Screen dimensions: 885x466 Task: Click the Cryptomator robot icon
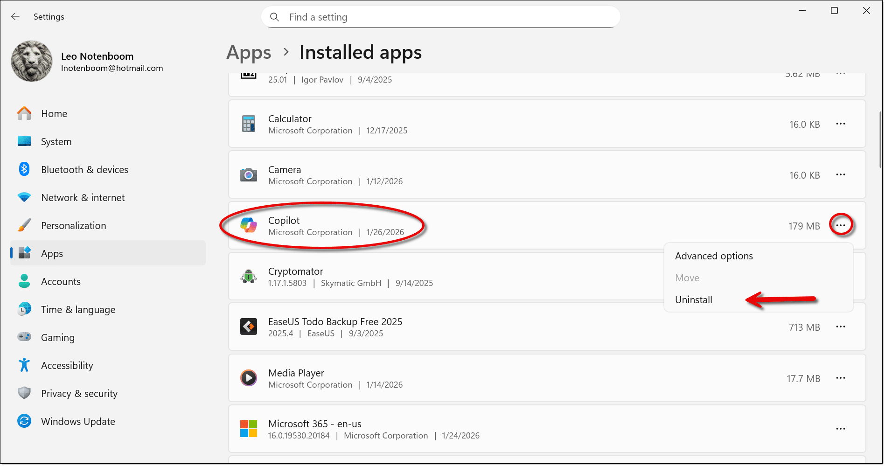click(x=248, y=277)
